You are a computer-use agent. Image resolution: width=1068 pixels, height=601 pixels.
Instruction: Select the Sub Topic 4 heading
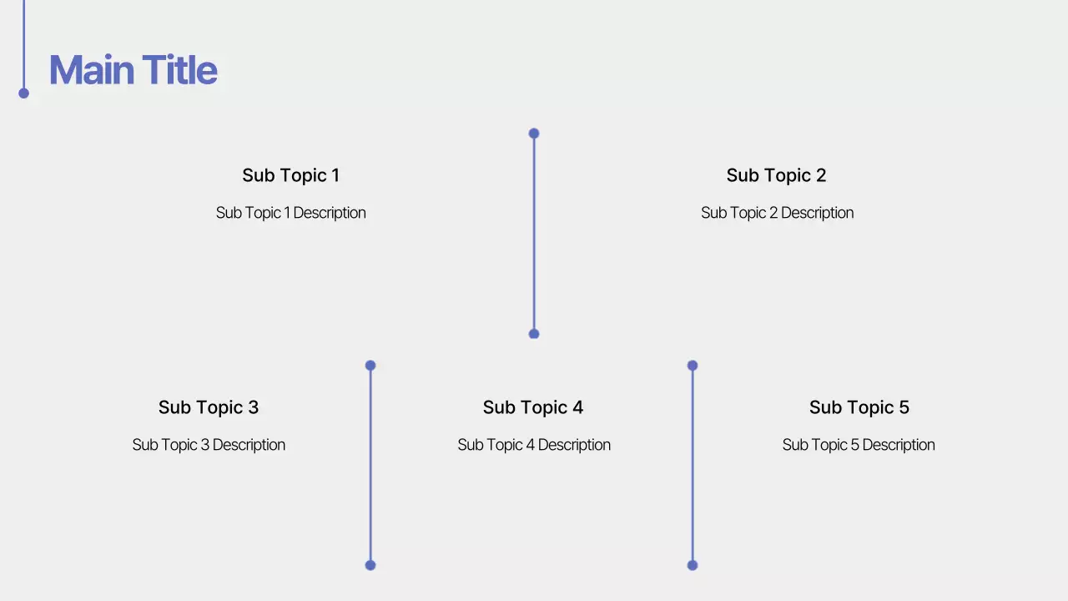[533, 407]
